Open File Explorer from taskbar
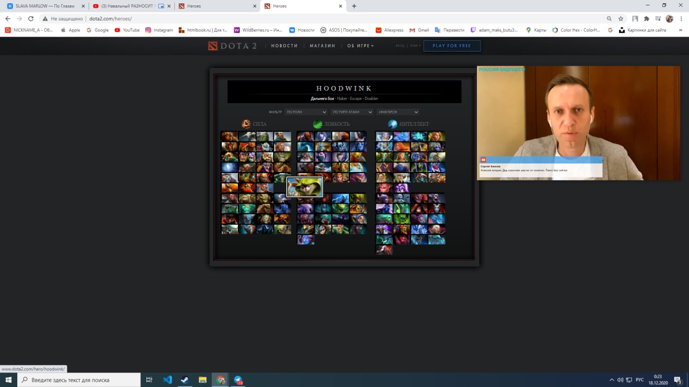This screenshot has height=387, width=689. point(202,379)
